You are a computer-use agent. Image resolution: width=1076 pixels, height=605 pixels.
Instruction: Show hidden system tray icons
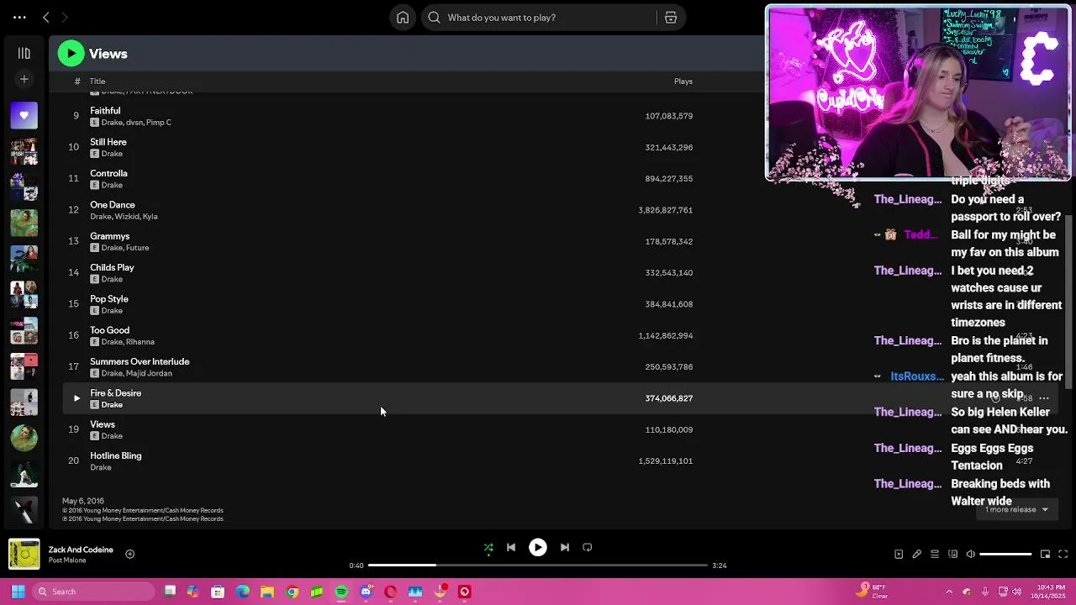949,592
